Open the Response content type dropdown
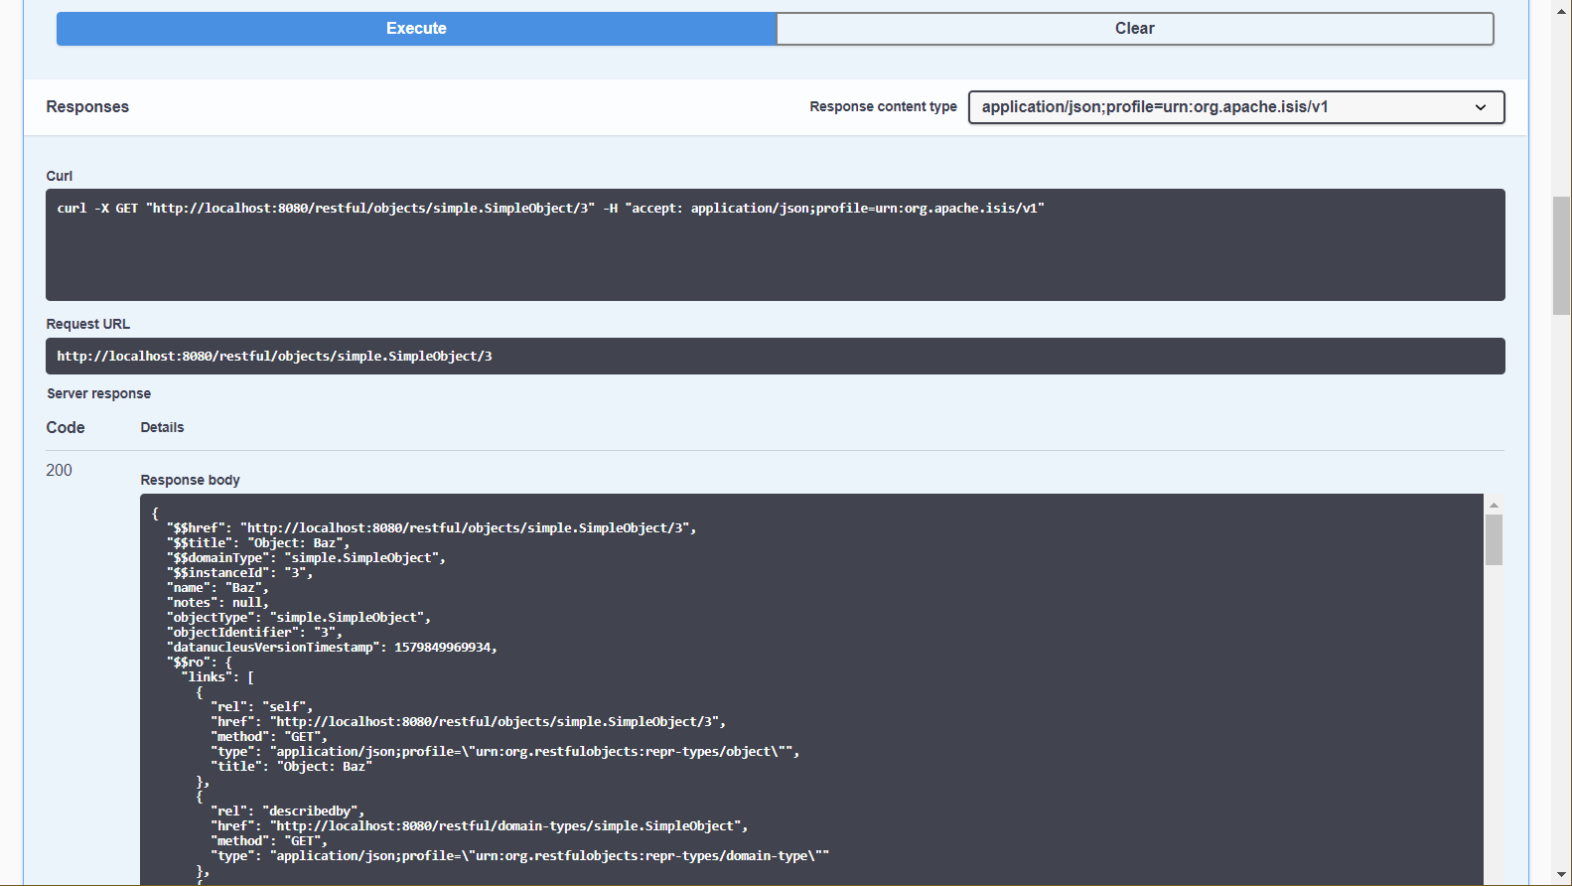Image resolution: width=1572 pixels, height=886 pixels. [x=1234, y=107]
